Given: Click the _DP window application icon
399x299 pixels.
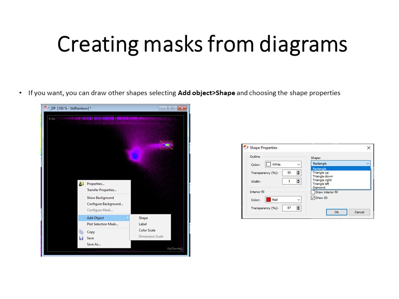Looking at the screenshot, I should click(47, 108).
